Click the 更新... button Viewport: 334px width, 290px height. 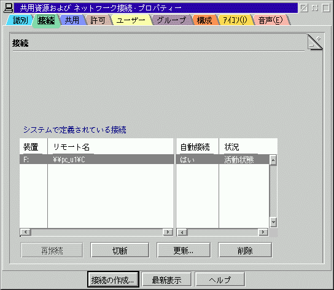pos(184,250)
